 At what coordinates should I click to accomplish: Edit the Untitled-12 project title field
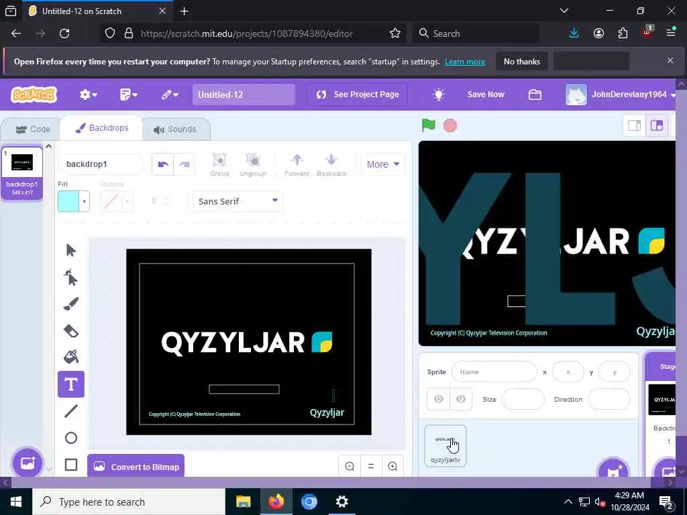point(244,95)
